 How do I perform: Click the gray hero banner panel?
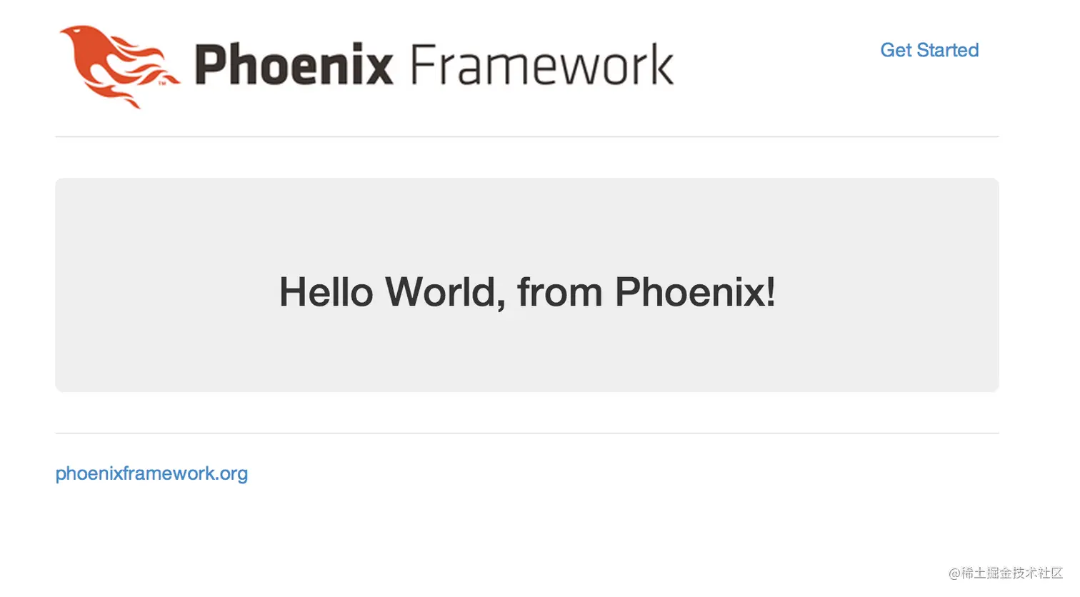coord(527,214)
